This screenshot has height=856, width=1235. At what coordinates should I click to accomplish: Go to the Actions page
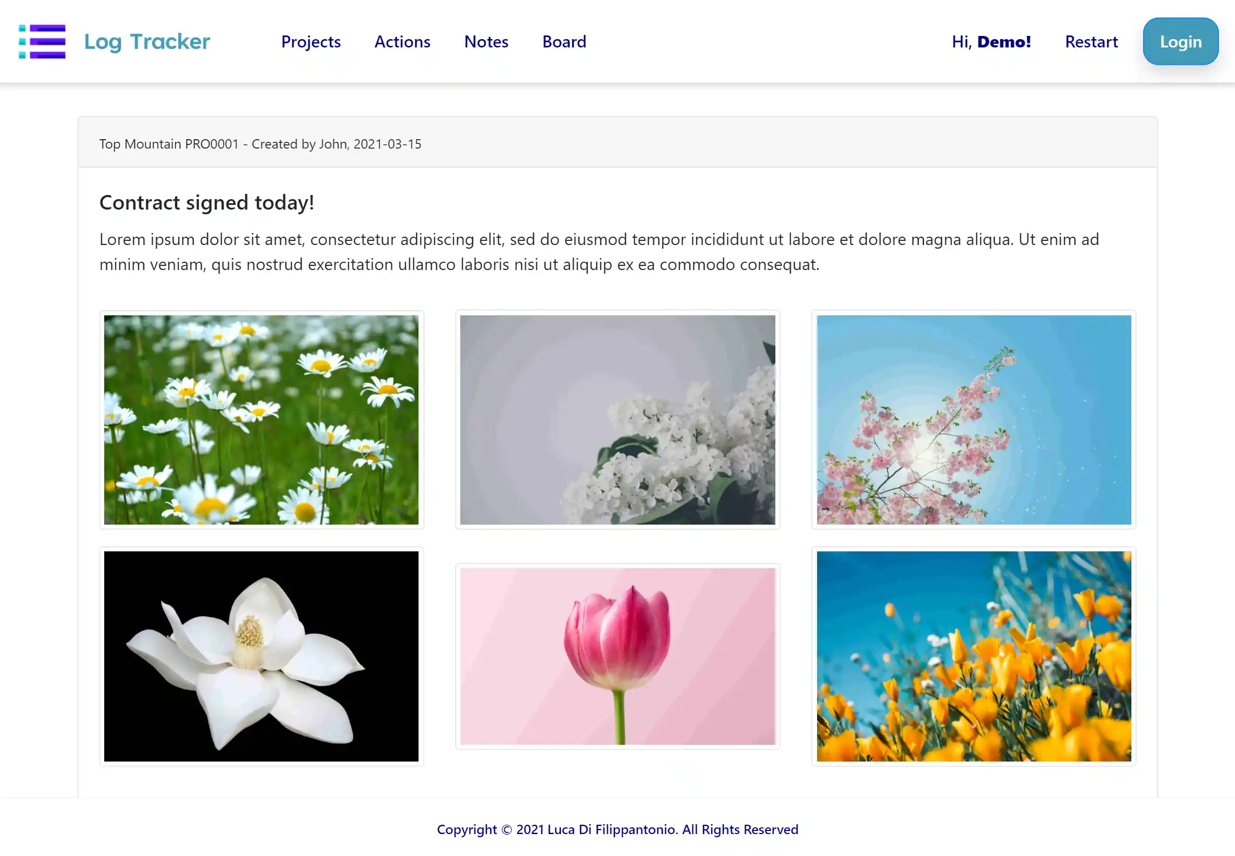tap(402, 42)
